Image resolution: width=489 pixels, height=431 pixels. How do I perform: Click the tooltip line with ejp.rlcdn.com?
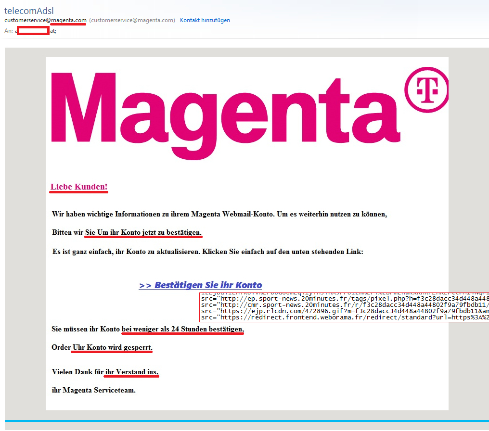click(345, 311)
